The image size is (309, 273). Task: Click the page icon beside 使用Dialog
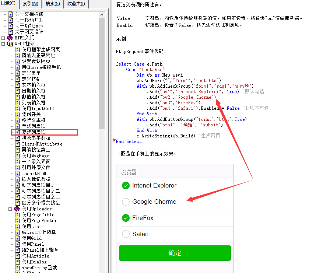pos(17,262)
